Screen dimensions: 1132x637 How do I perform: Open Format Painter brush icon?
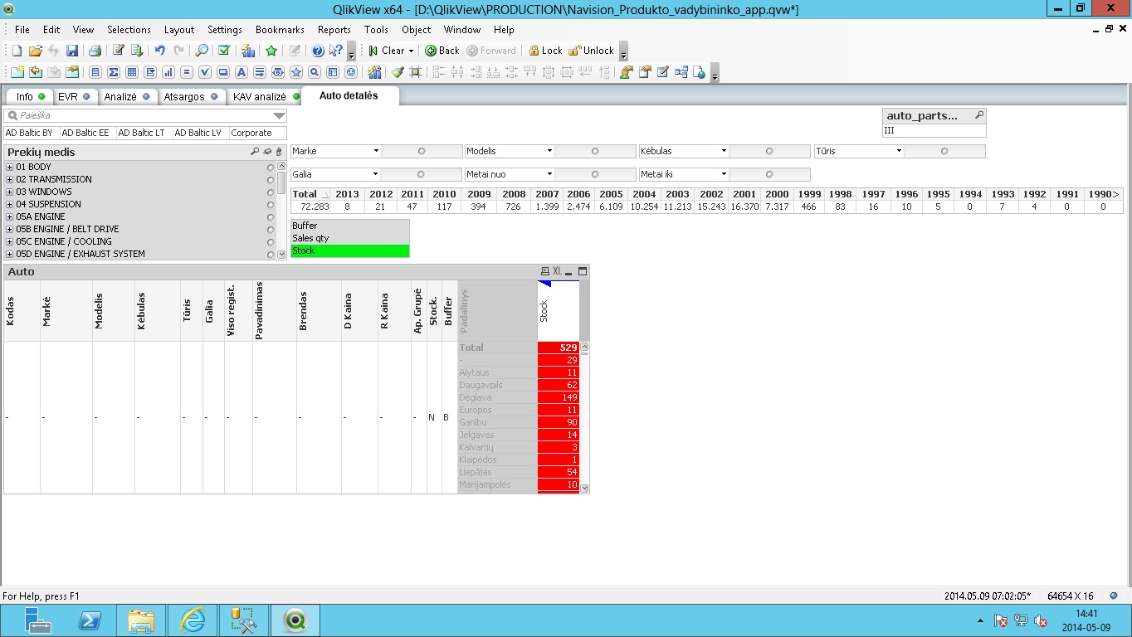[x=398, y=72]
